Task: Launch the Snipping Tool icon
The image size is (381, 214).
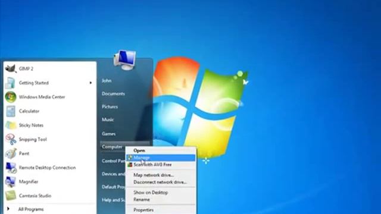Action: pos(11,139)
